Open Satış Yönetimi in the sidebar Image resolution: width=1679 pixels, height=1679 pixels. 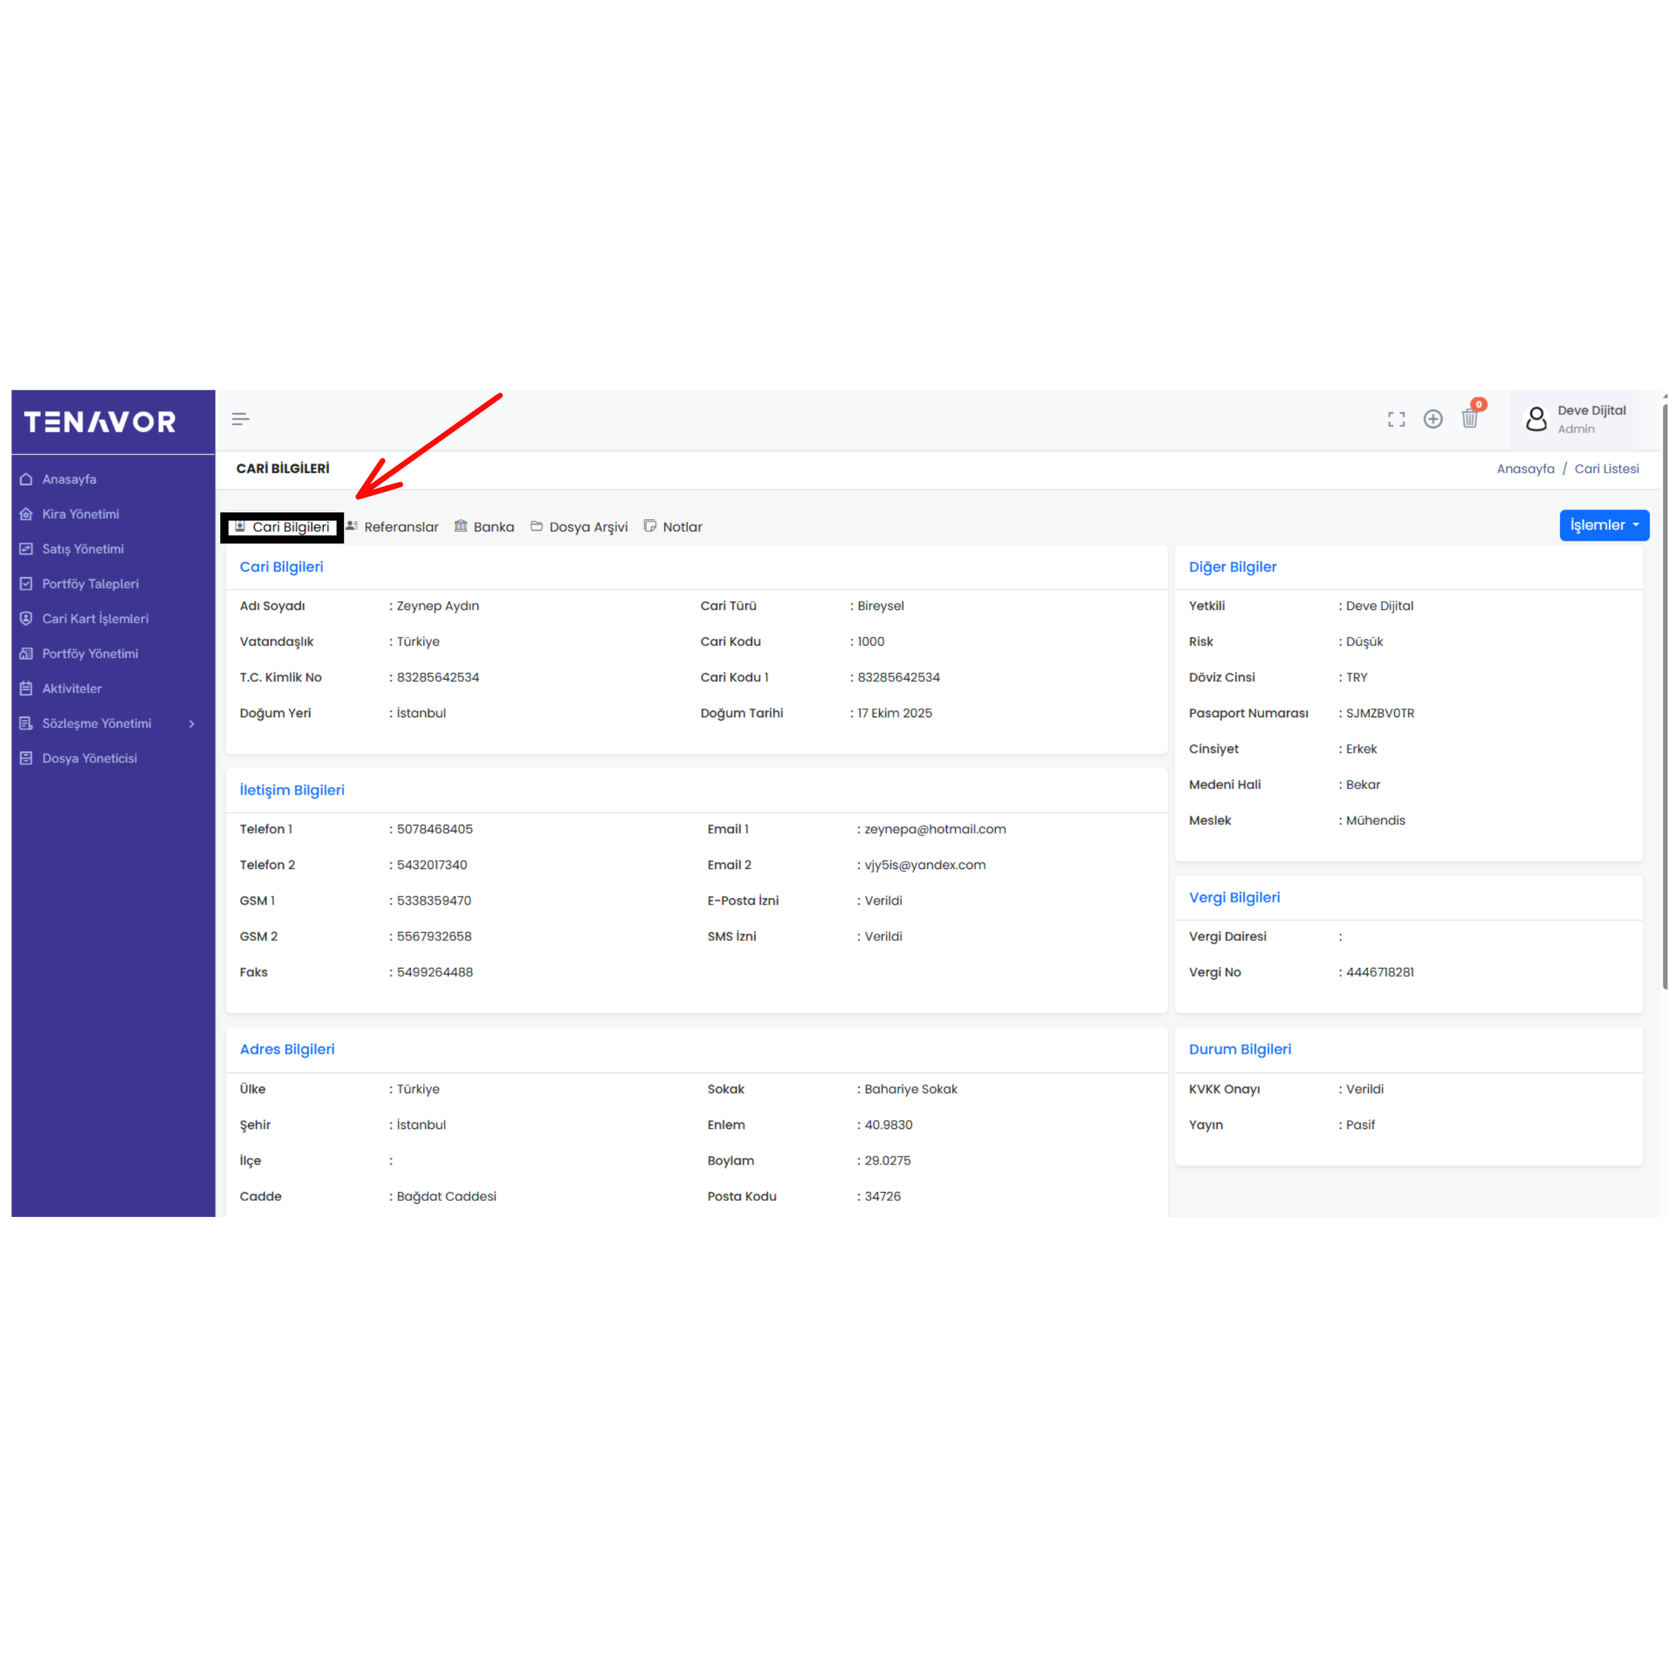pyautogui.click(x=83, y=549)
